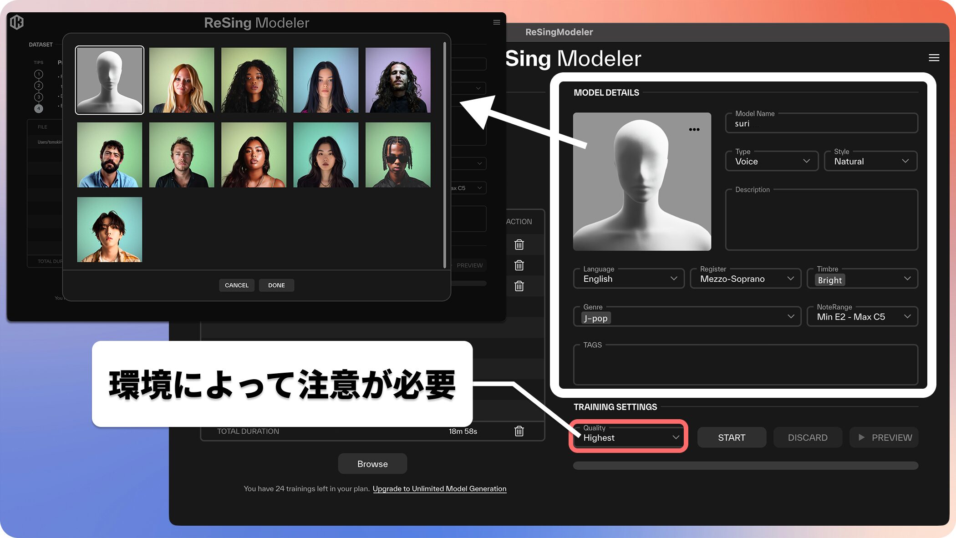This screenshot has width=956, height=538.
Task: Click the Browse button
Action: 372,464
